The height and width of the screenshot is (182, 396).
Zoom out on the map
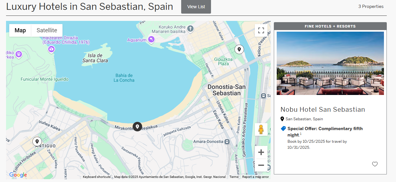(261, 165)
